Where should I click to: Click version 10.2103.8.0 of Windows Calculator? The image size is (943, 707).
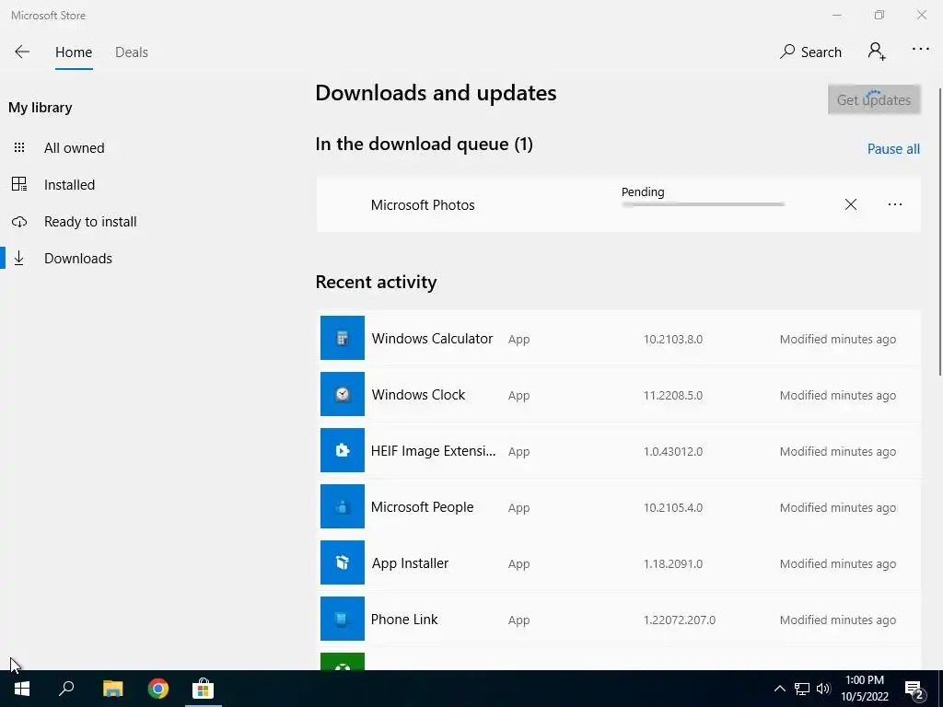pyautogui.click(x=673, y=339)
